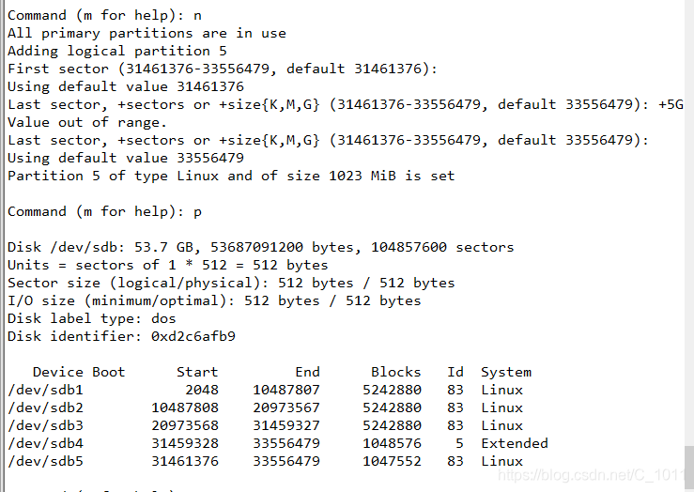This screenshot has height=492, width=694.
Task: Click the /dev/sdb5 device entry
Action: coord(46,461)
